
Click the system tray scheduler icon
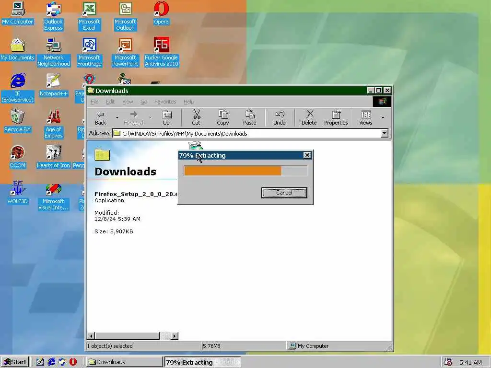pyautogui.click(x=448, y=362)
